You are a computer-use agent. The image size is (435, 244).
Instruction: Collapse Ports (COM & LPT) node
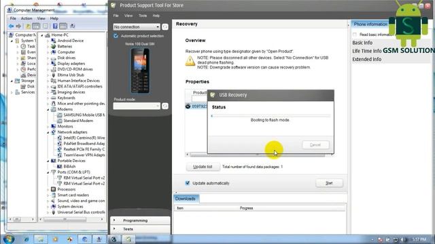[x=48, y=172]
